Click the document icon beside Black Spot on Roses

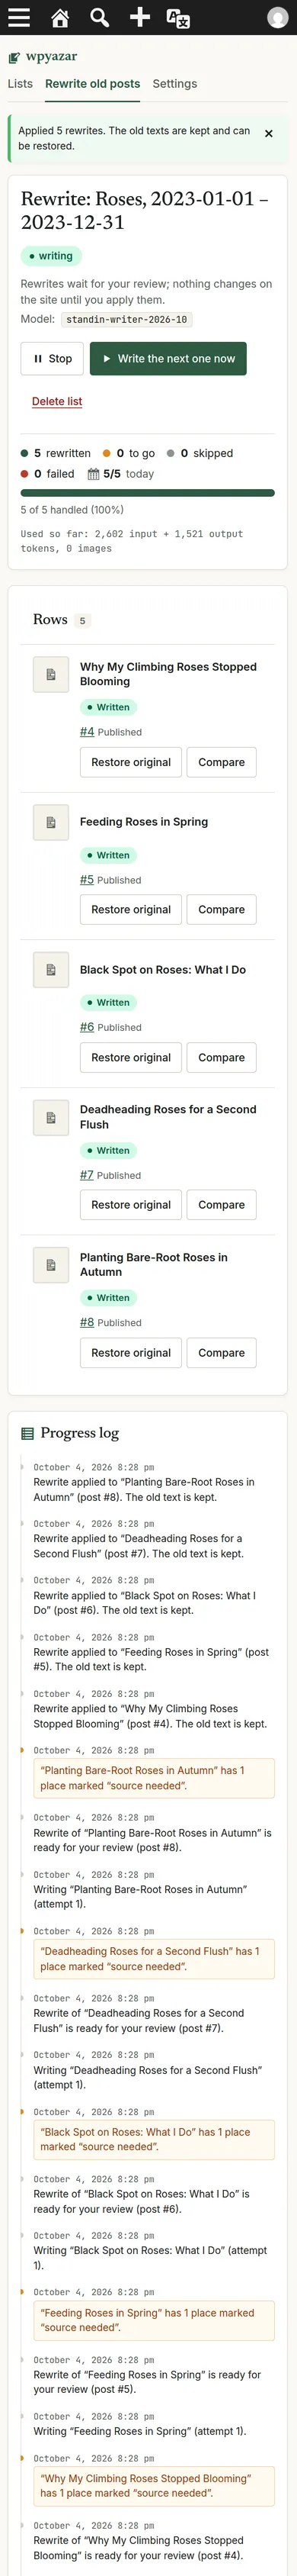[x=51, y=970]
